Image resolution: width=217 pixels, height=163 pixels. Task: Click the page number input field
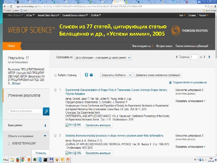pyautogui.click(x=194, y=57)
